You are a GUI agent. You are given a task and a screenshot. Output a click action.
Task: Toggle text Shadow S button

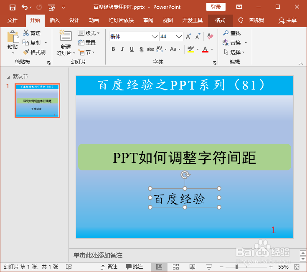tap(141, 49)
